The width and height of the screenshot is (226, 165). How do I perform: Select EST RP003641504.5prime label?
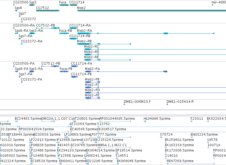click(x=36, y=129)
